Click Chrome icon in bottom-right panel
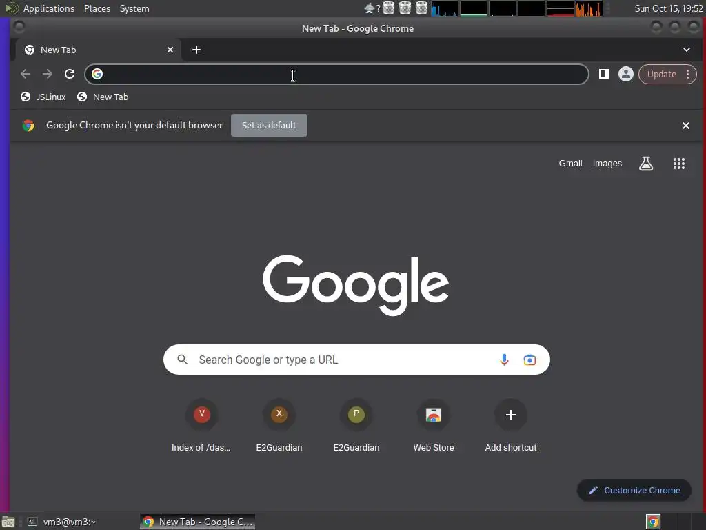 coord(653,522)
